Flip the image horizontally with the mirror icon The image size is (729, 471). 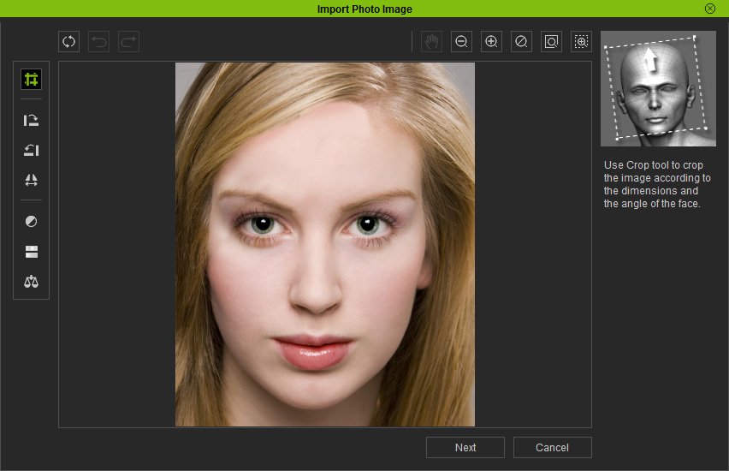click(31, 180)
